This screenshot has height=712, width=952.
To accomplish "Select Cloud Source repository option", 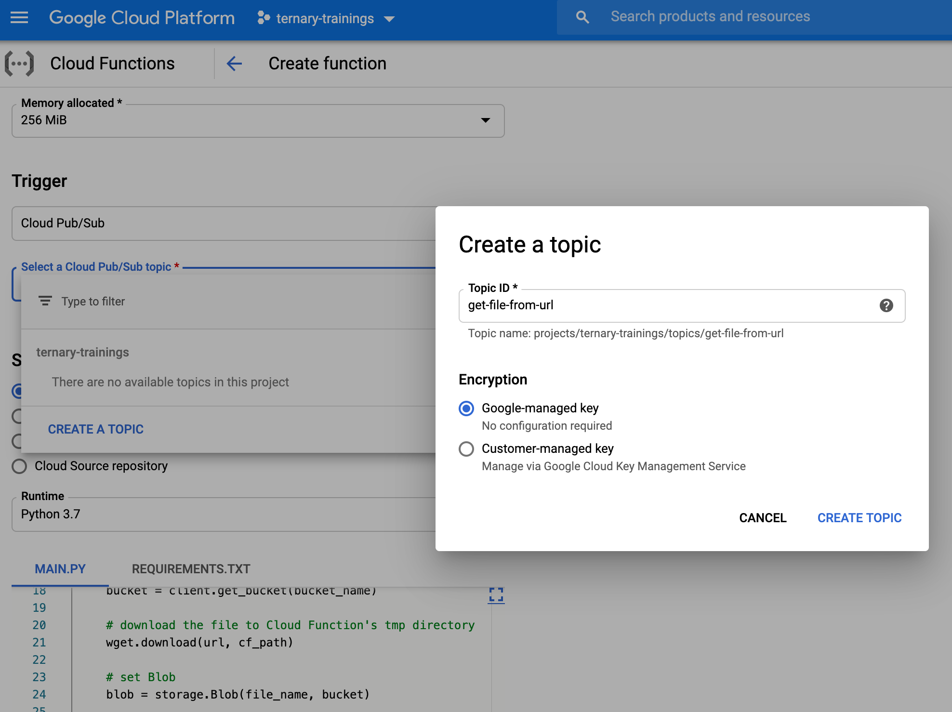I will click(19, 466).
